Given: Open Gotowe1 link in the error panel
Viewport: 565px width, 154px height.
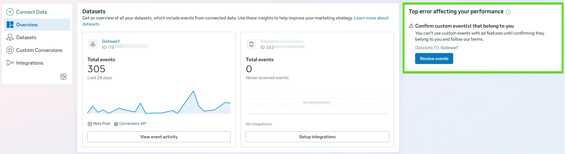Looking at the screenshot, I should [449, 48].
